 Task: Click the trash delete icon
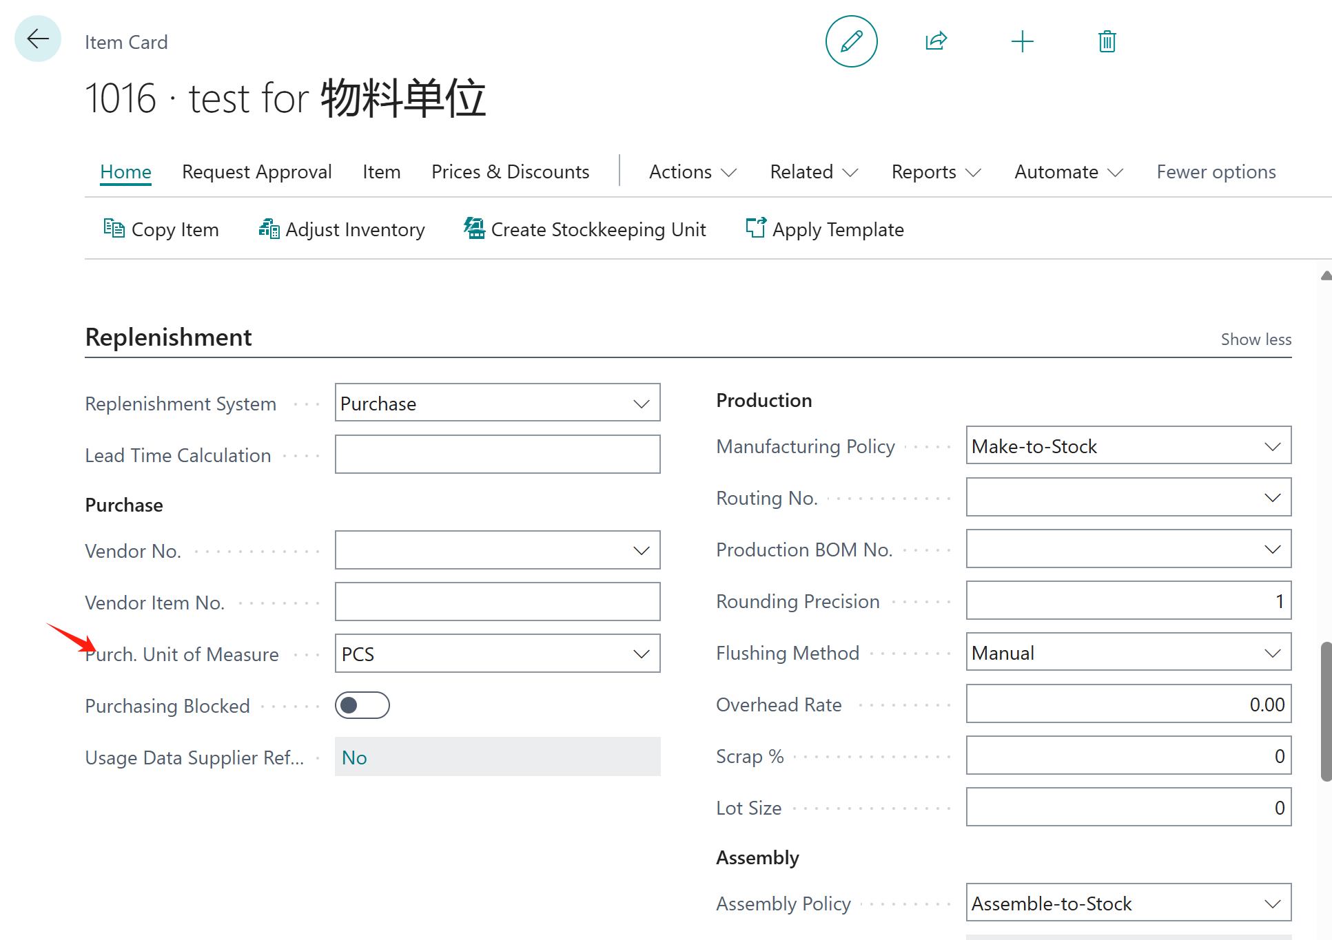(x=1107, y=41)
